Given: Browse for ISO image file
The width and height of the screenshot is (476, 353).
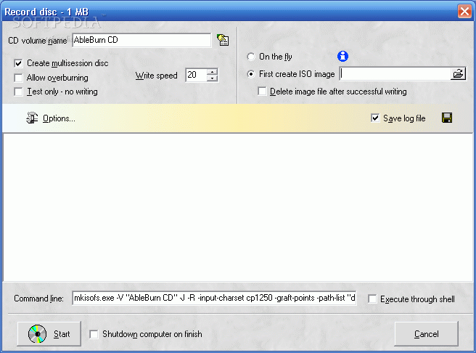Looking at the screenshot, I should [x=458, y=74].
